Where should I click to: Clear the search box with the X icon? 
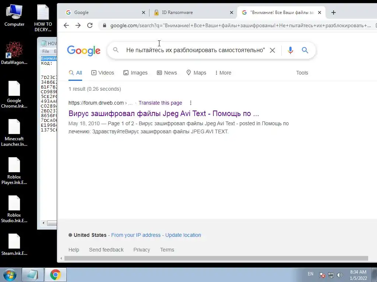(x=272, y=50)
